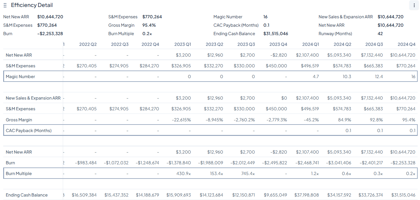Image resolution: width=420 pixels, height=200 pixels.
Task: Click the CAC Payback (Months) row label
Action: (29, 130)
